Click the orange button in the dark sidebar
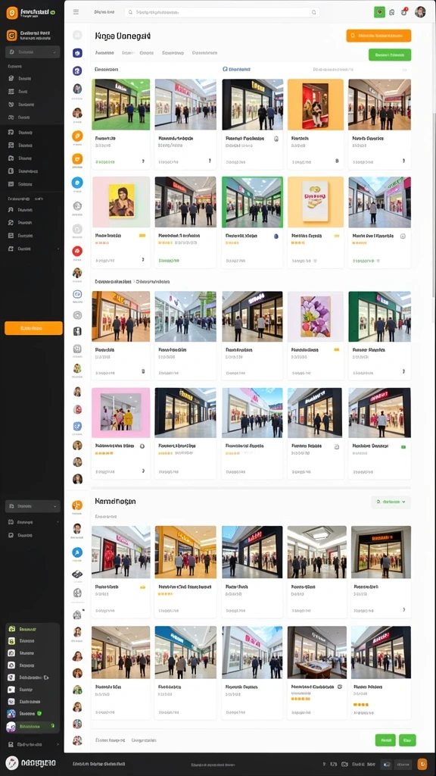436x776 pixels. pos(33,328)
